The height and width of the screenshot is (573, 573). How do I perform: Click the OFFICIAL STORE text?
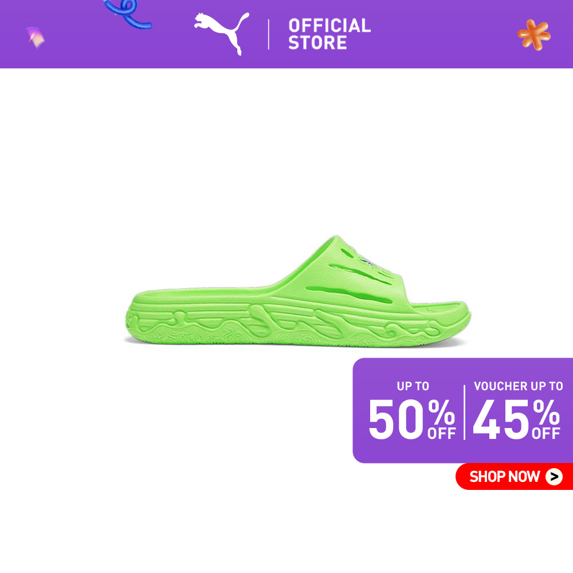click(329, 34)
